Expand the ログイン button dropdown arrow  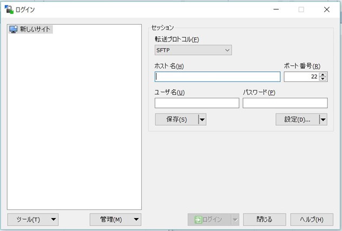click(x=235, y=220)
